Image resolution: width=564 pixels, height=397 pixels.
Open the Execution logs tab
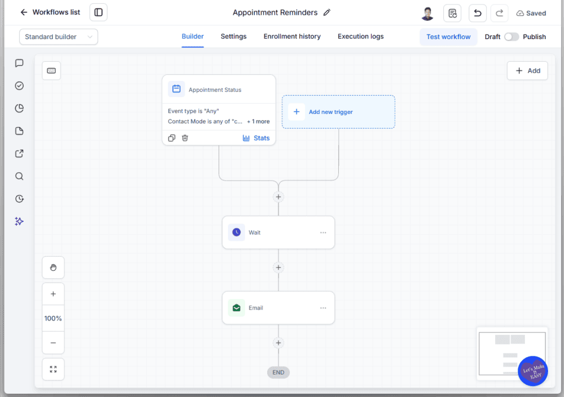point(360,36)
